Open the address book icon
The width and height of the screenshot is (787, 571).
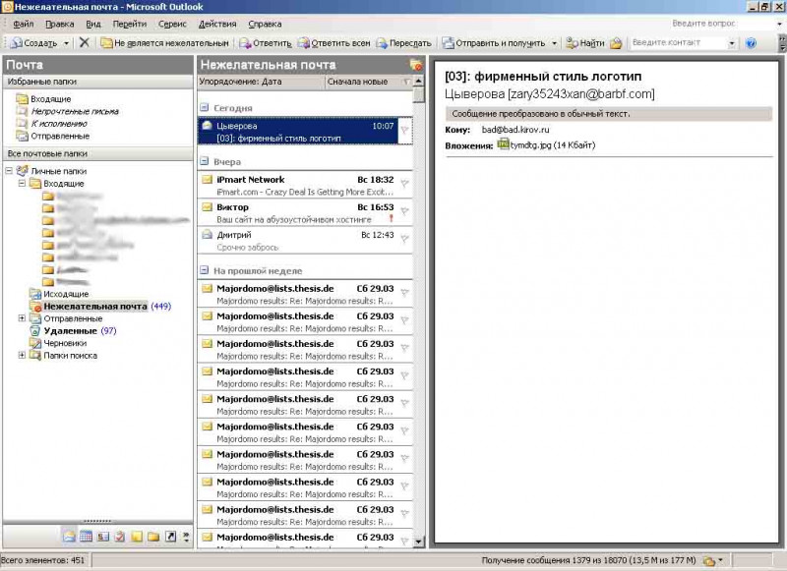click(x=616, y=43)
